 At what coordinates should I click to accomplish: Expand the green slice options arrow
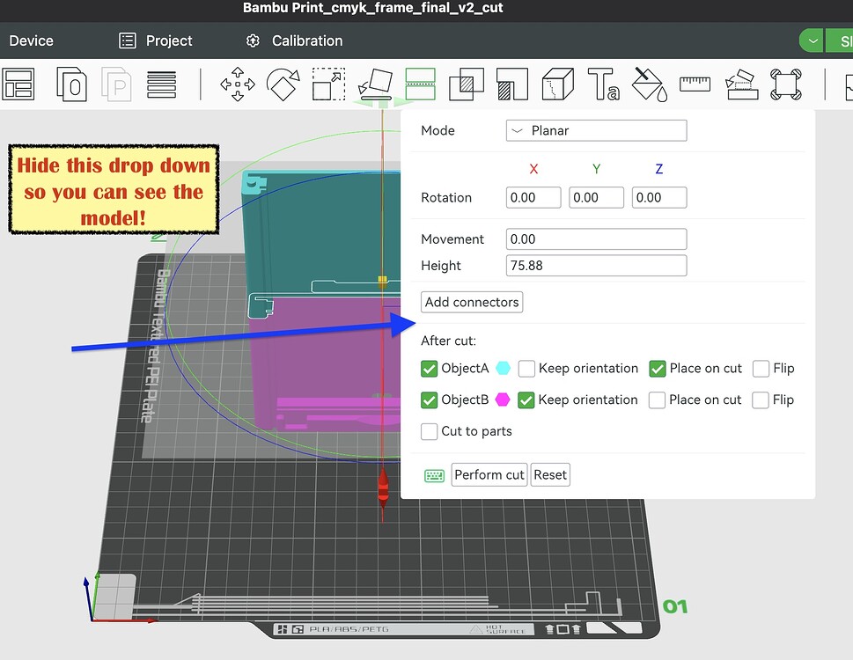click(x=812, y=40)
